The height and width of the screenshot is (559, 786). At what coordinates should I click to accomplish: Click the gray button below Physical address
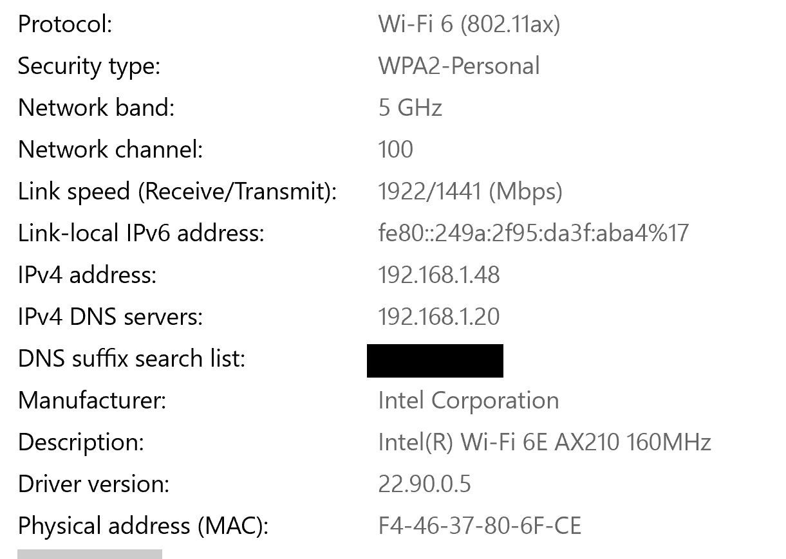tap(89, 554)
